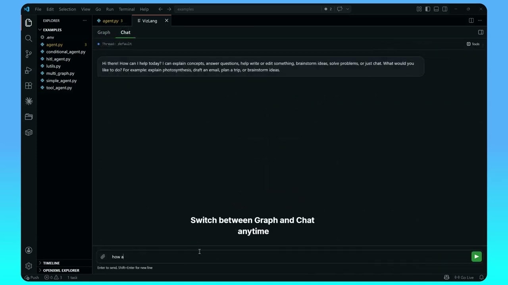
Task: Open the Search view in the activity bar
Action: [x=28, y=38]
